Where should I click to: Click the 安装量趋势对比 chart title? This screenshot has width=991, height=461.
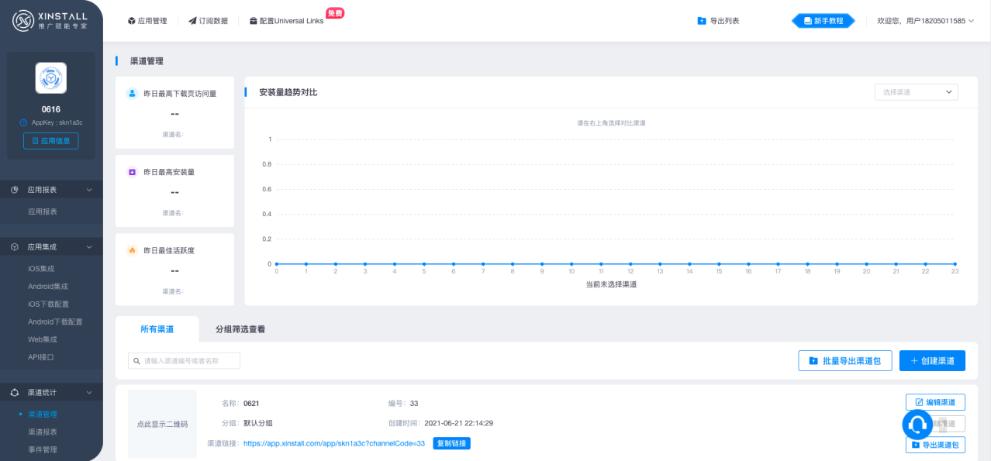coord(288,92)
